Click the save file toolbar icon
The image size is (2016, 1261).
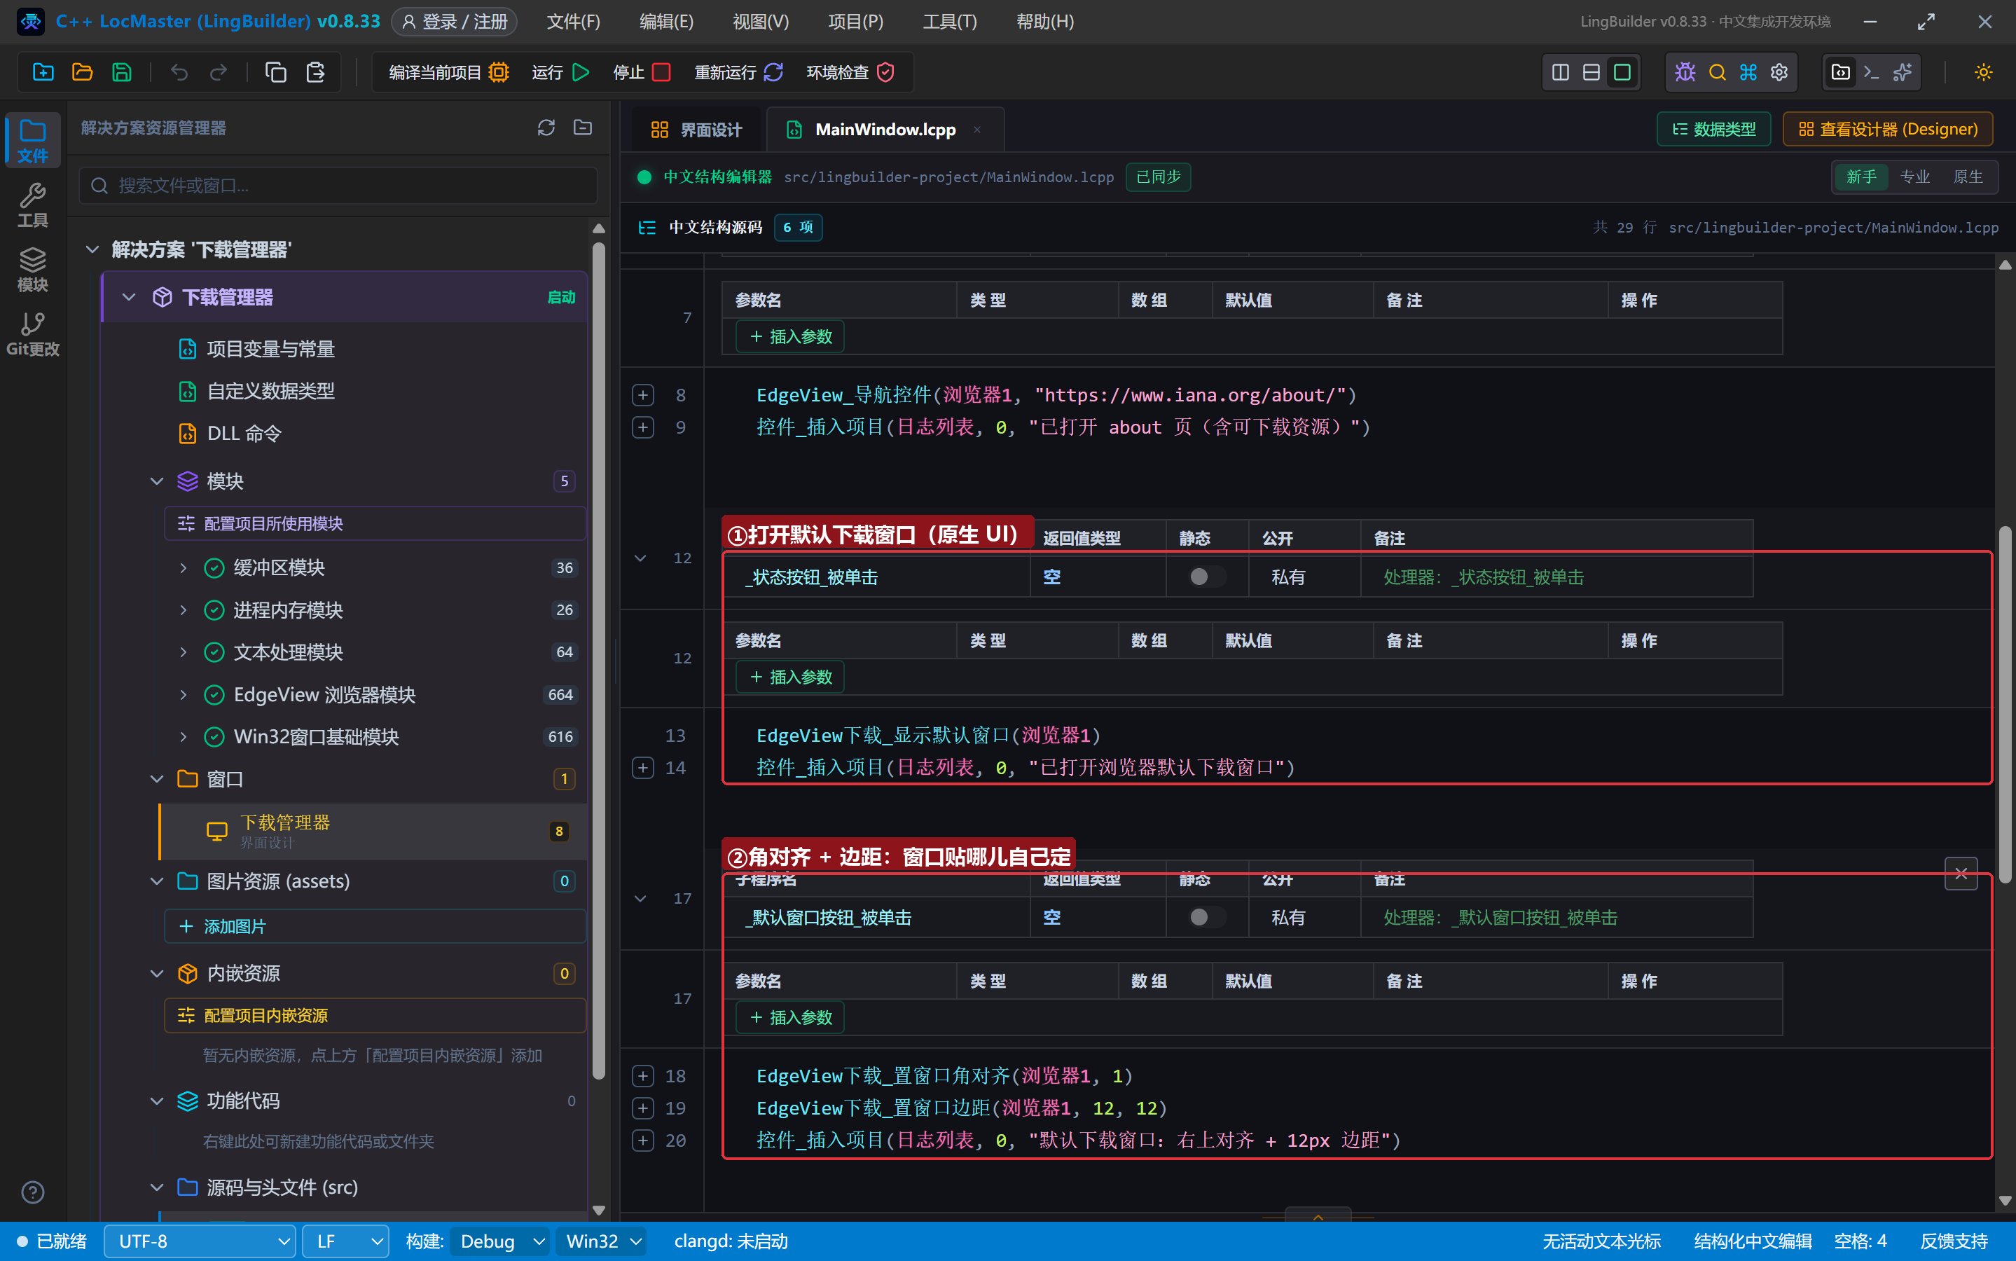click(122, 73)
